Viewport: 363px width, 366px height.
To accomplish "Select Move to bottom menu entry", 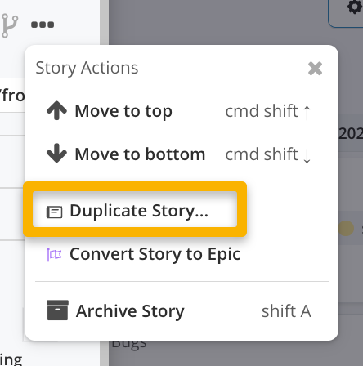I will 179,154.
